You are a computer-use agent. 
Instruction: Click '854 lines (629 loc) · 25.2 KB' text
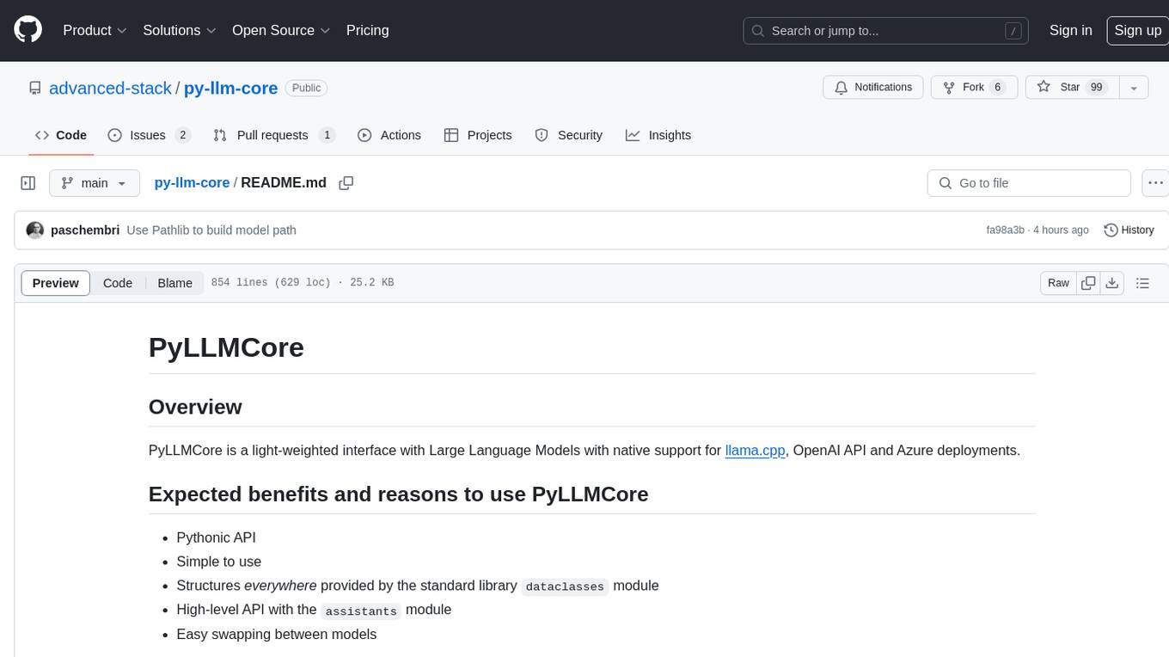click(x=302, y=283)
